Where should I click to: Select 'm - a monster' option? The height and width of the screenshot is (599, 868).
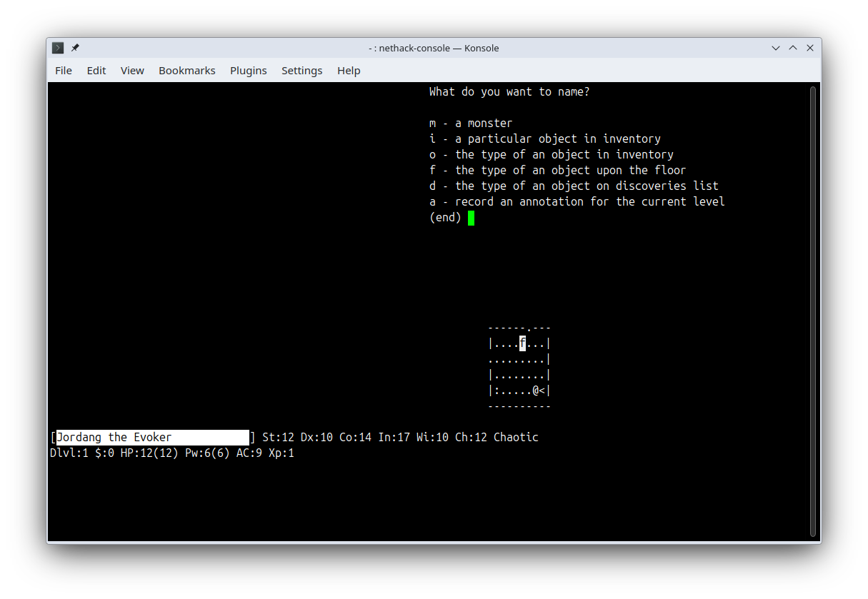[x=471, y=123]
